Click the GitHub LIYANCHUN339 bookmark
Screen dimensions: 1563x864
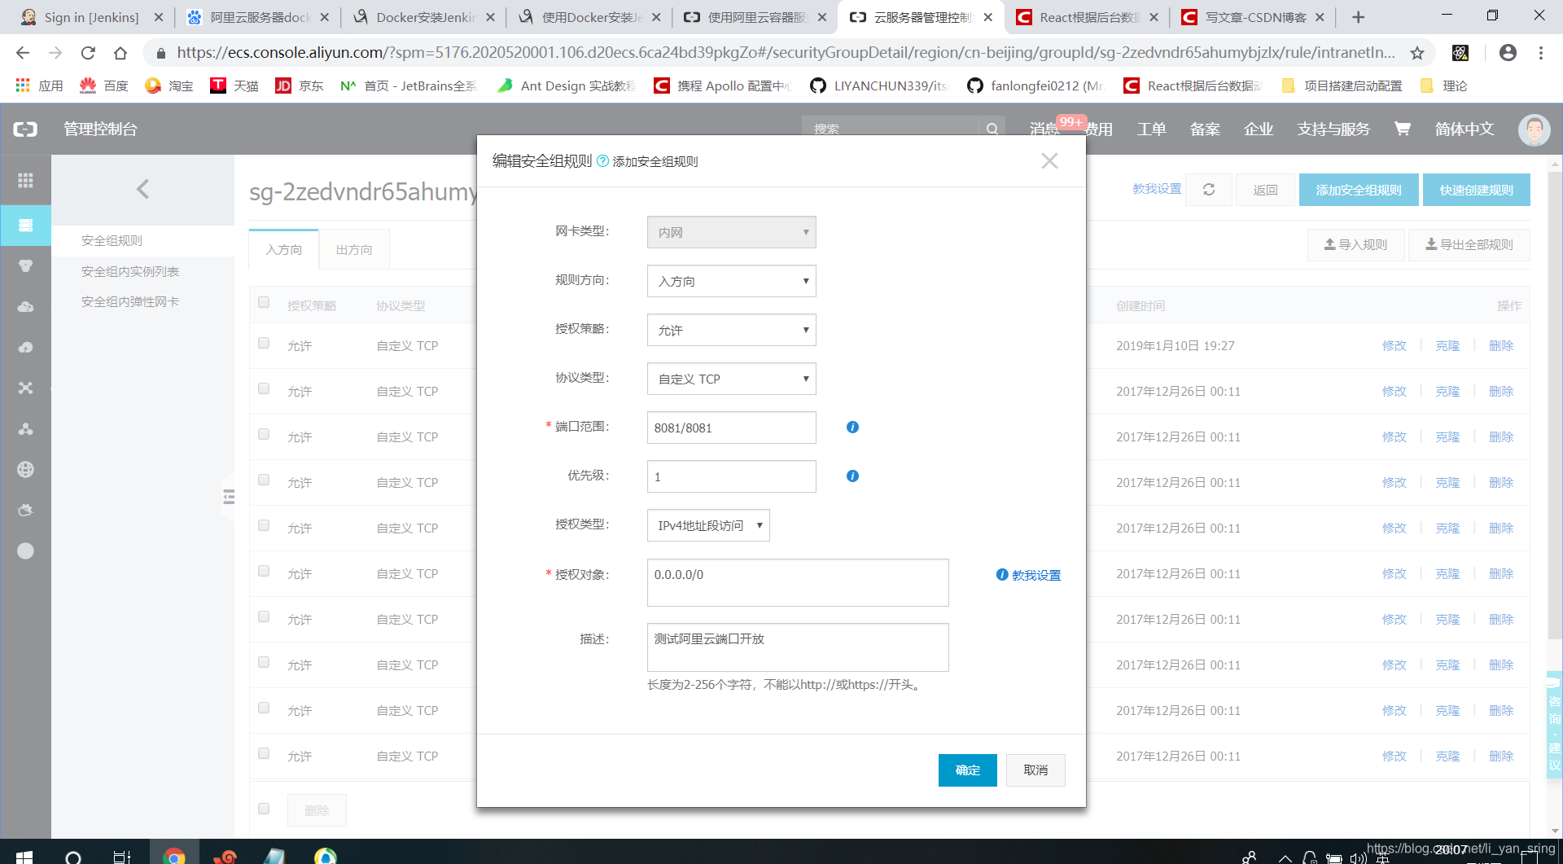point(879,86)
